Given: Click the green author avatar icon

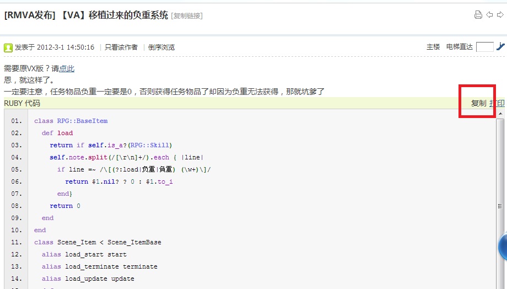Looking at the screenshot, I should coord(8,48).
